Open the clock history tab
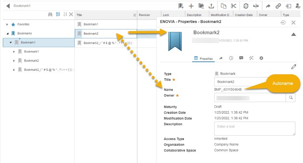Screen dimensions: 303x163 231,58
